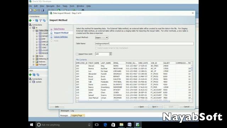The width and height of the screenshot is (227, 128).
Task: Click the Table Name input field
Action: (x=144, y=43)
